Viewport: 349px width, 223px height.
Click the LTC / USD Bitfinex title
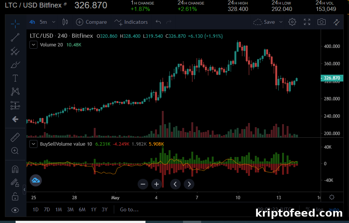(x=33, y=5)
